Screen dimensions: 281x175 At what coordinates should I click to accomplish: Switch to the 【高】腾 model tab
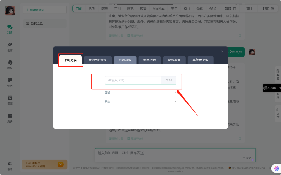click(268, 9)
